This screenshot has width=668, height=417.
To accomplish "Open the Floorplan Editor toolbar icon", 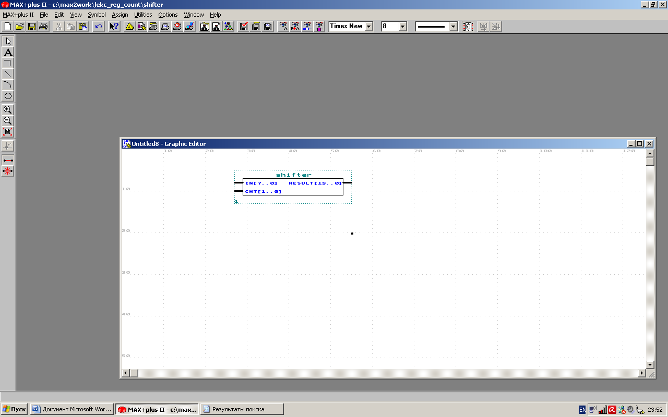I will (141, 26).
